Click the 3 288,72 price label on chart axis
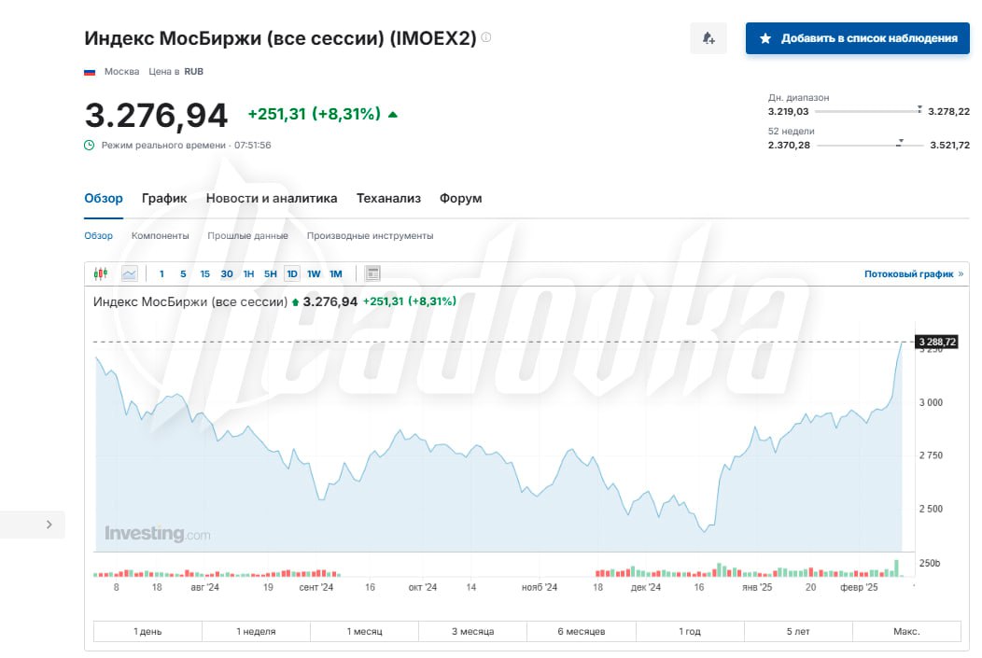This screenshot has width=982, height=658. pos(937,343)
